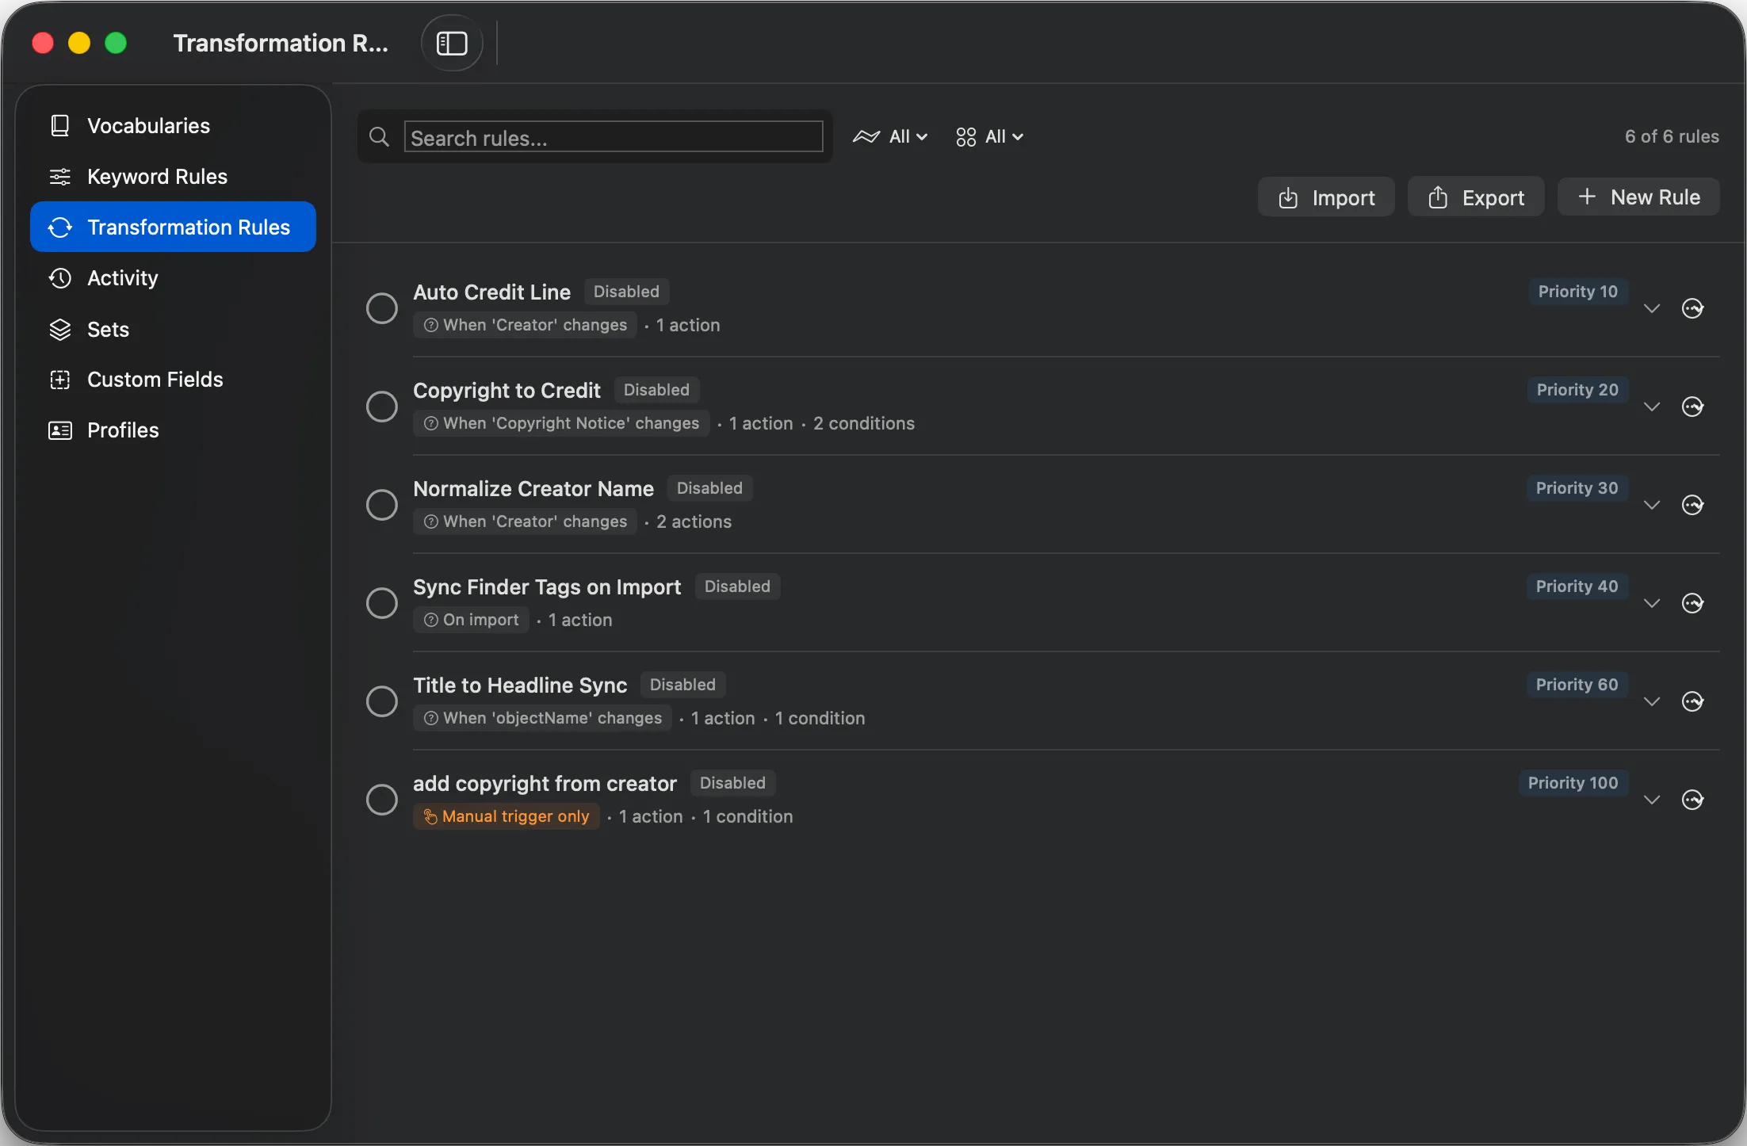Expand the Title to Headline Sync details

1652,701
